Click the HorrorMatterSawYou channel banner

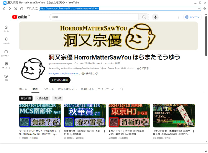[108, 36]
